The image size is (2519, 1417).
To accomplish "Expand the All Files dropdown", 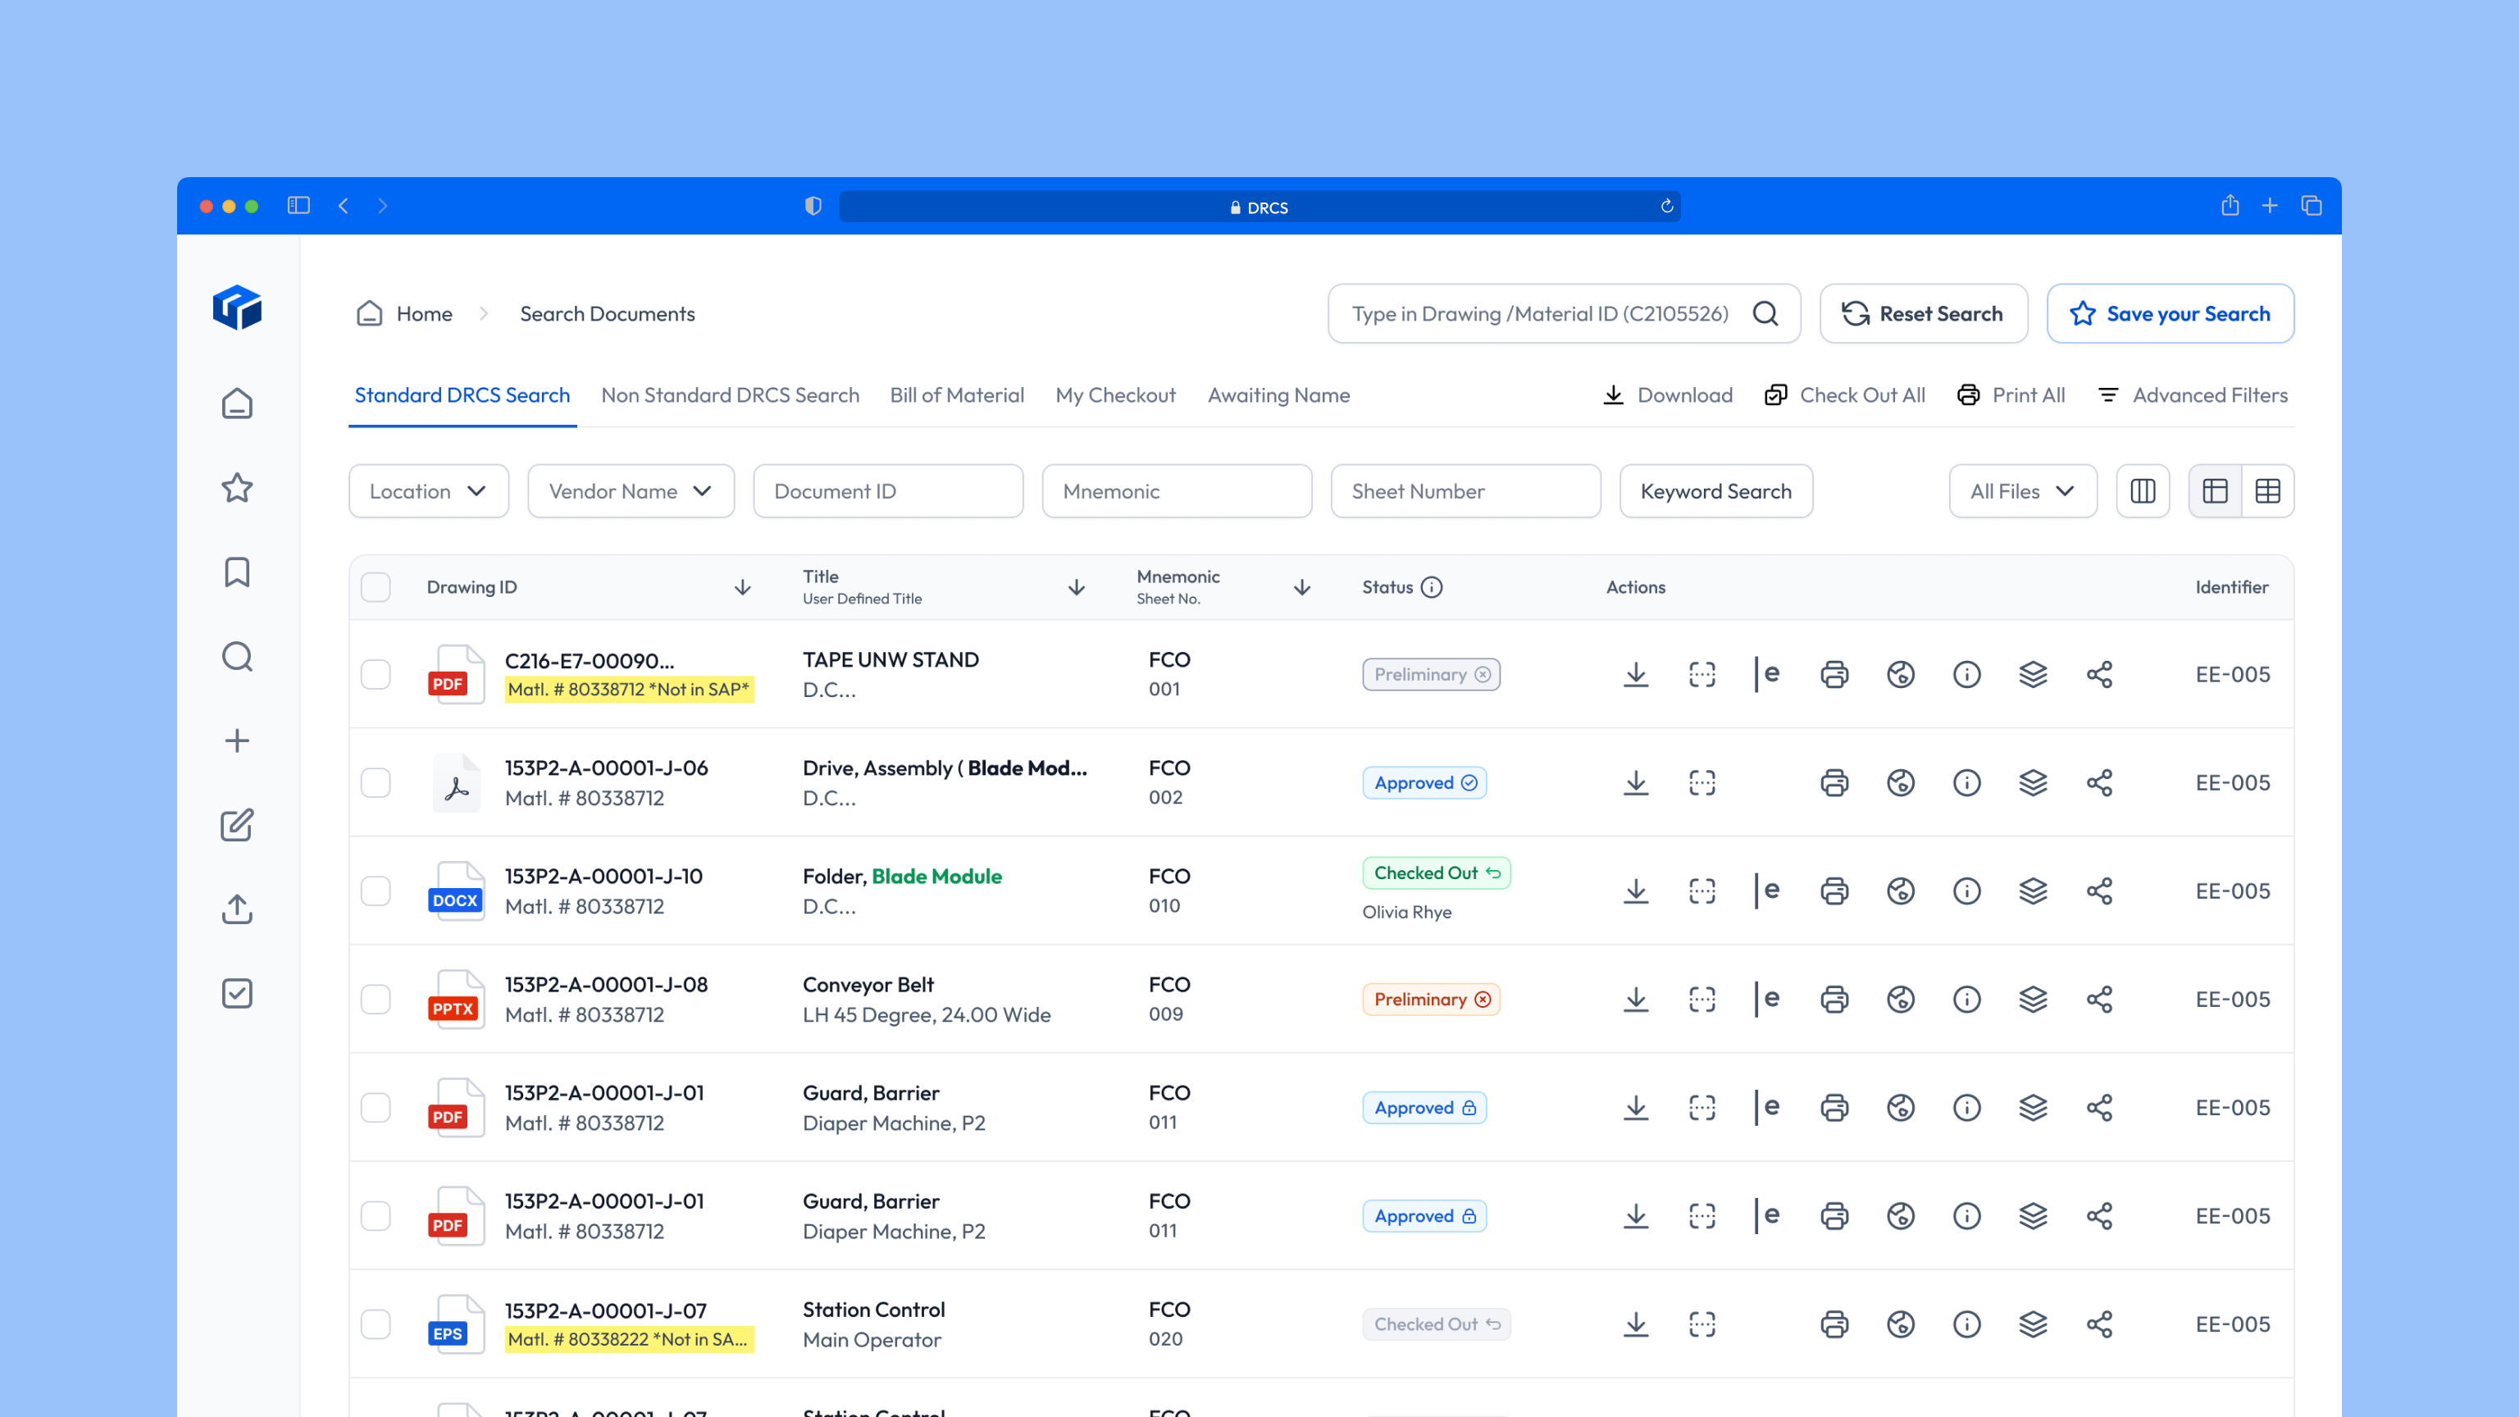I will click(x=2022, y=491).
